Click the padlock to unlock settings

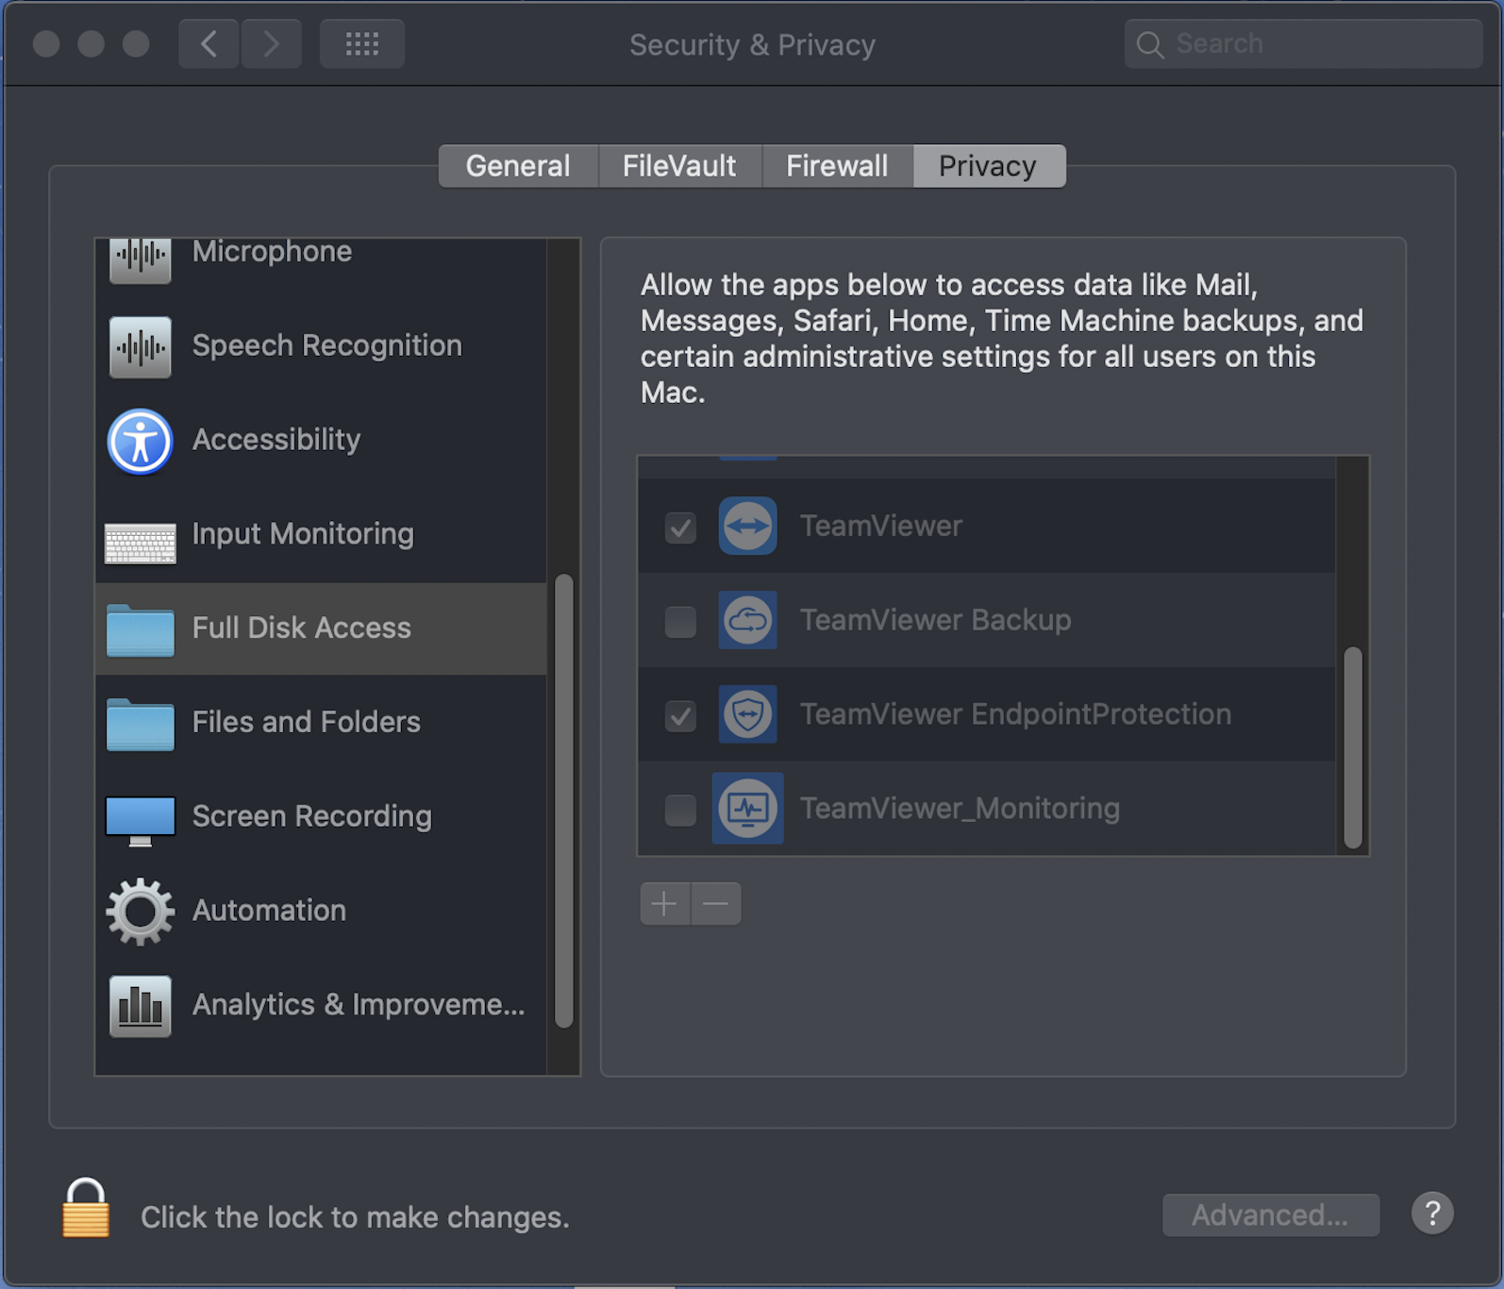[x=86, y=1207]
